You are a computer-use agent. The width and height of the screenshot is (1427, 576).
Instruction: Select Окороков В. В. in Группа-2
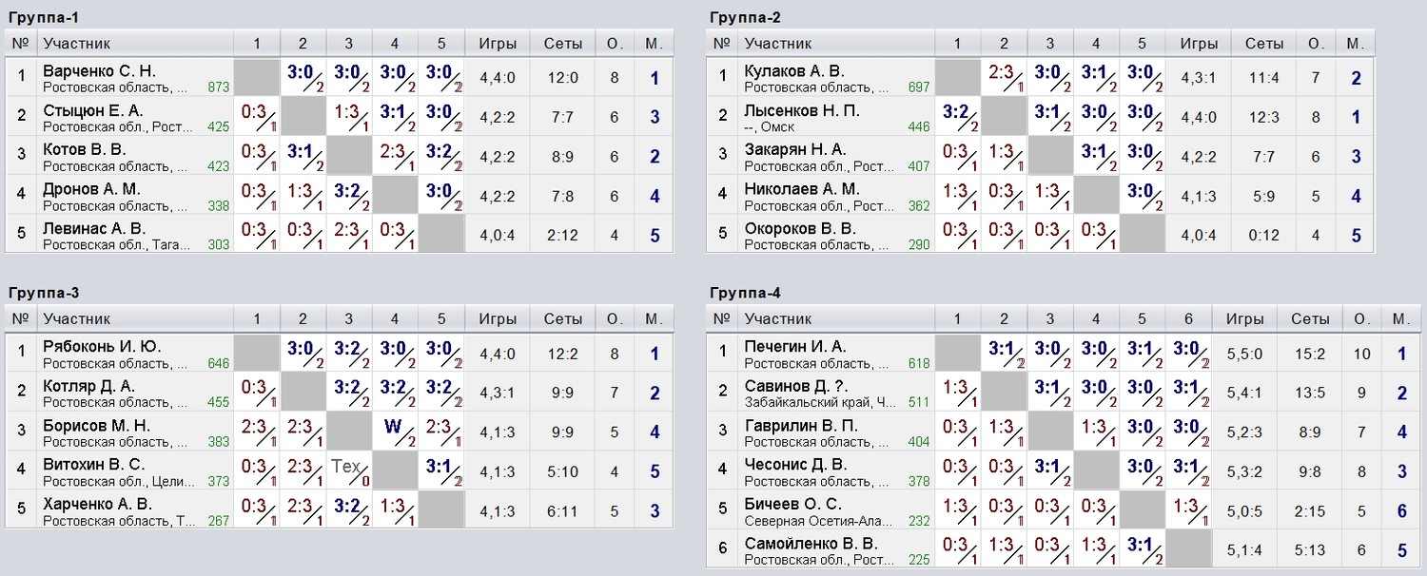[800, 228]
